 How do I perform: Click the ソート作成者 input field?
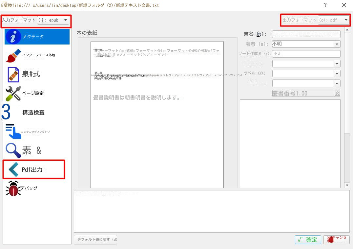(306, 54)
